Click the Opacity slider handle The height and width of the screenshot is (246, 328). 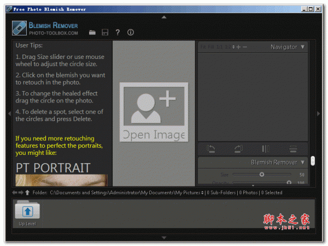tap(289, 183)
